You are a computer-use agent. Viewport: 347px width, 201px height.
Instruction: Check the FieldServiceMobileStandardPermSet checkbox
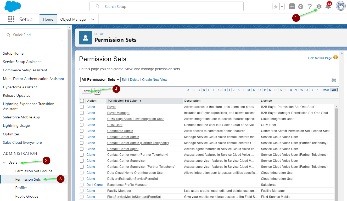82,197
